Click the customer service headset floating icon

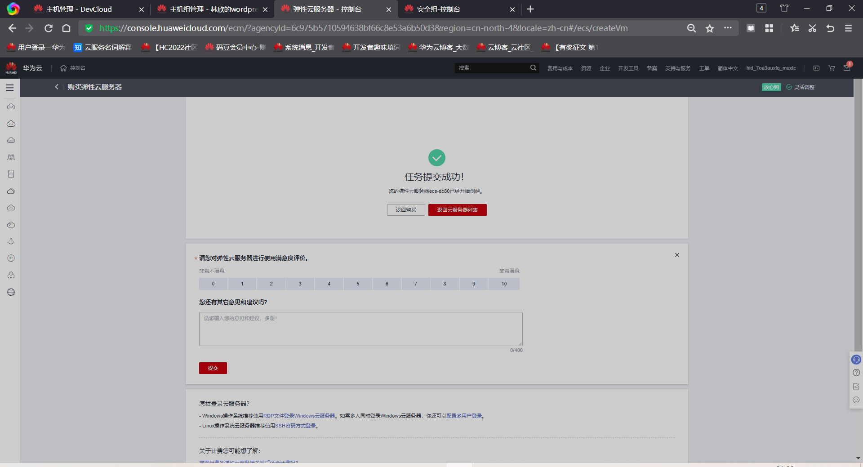pyautogui.click(x=856, y=360)
